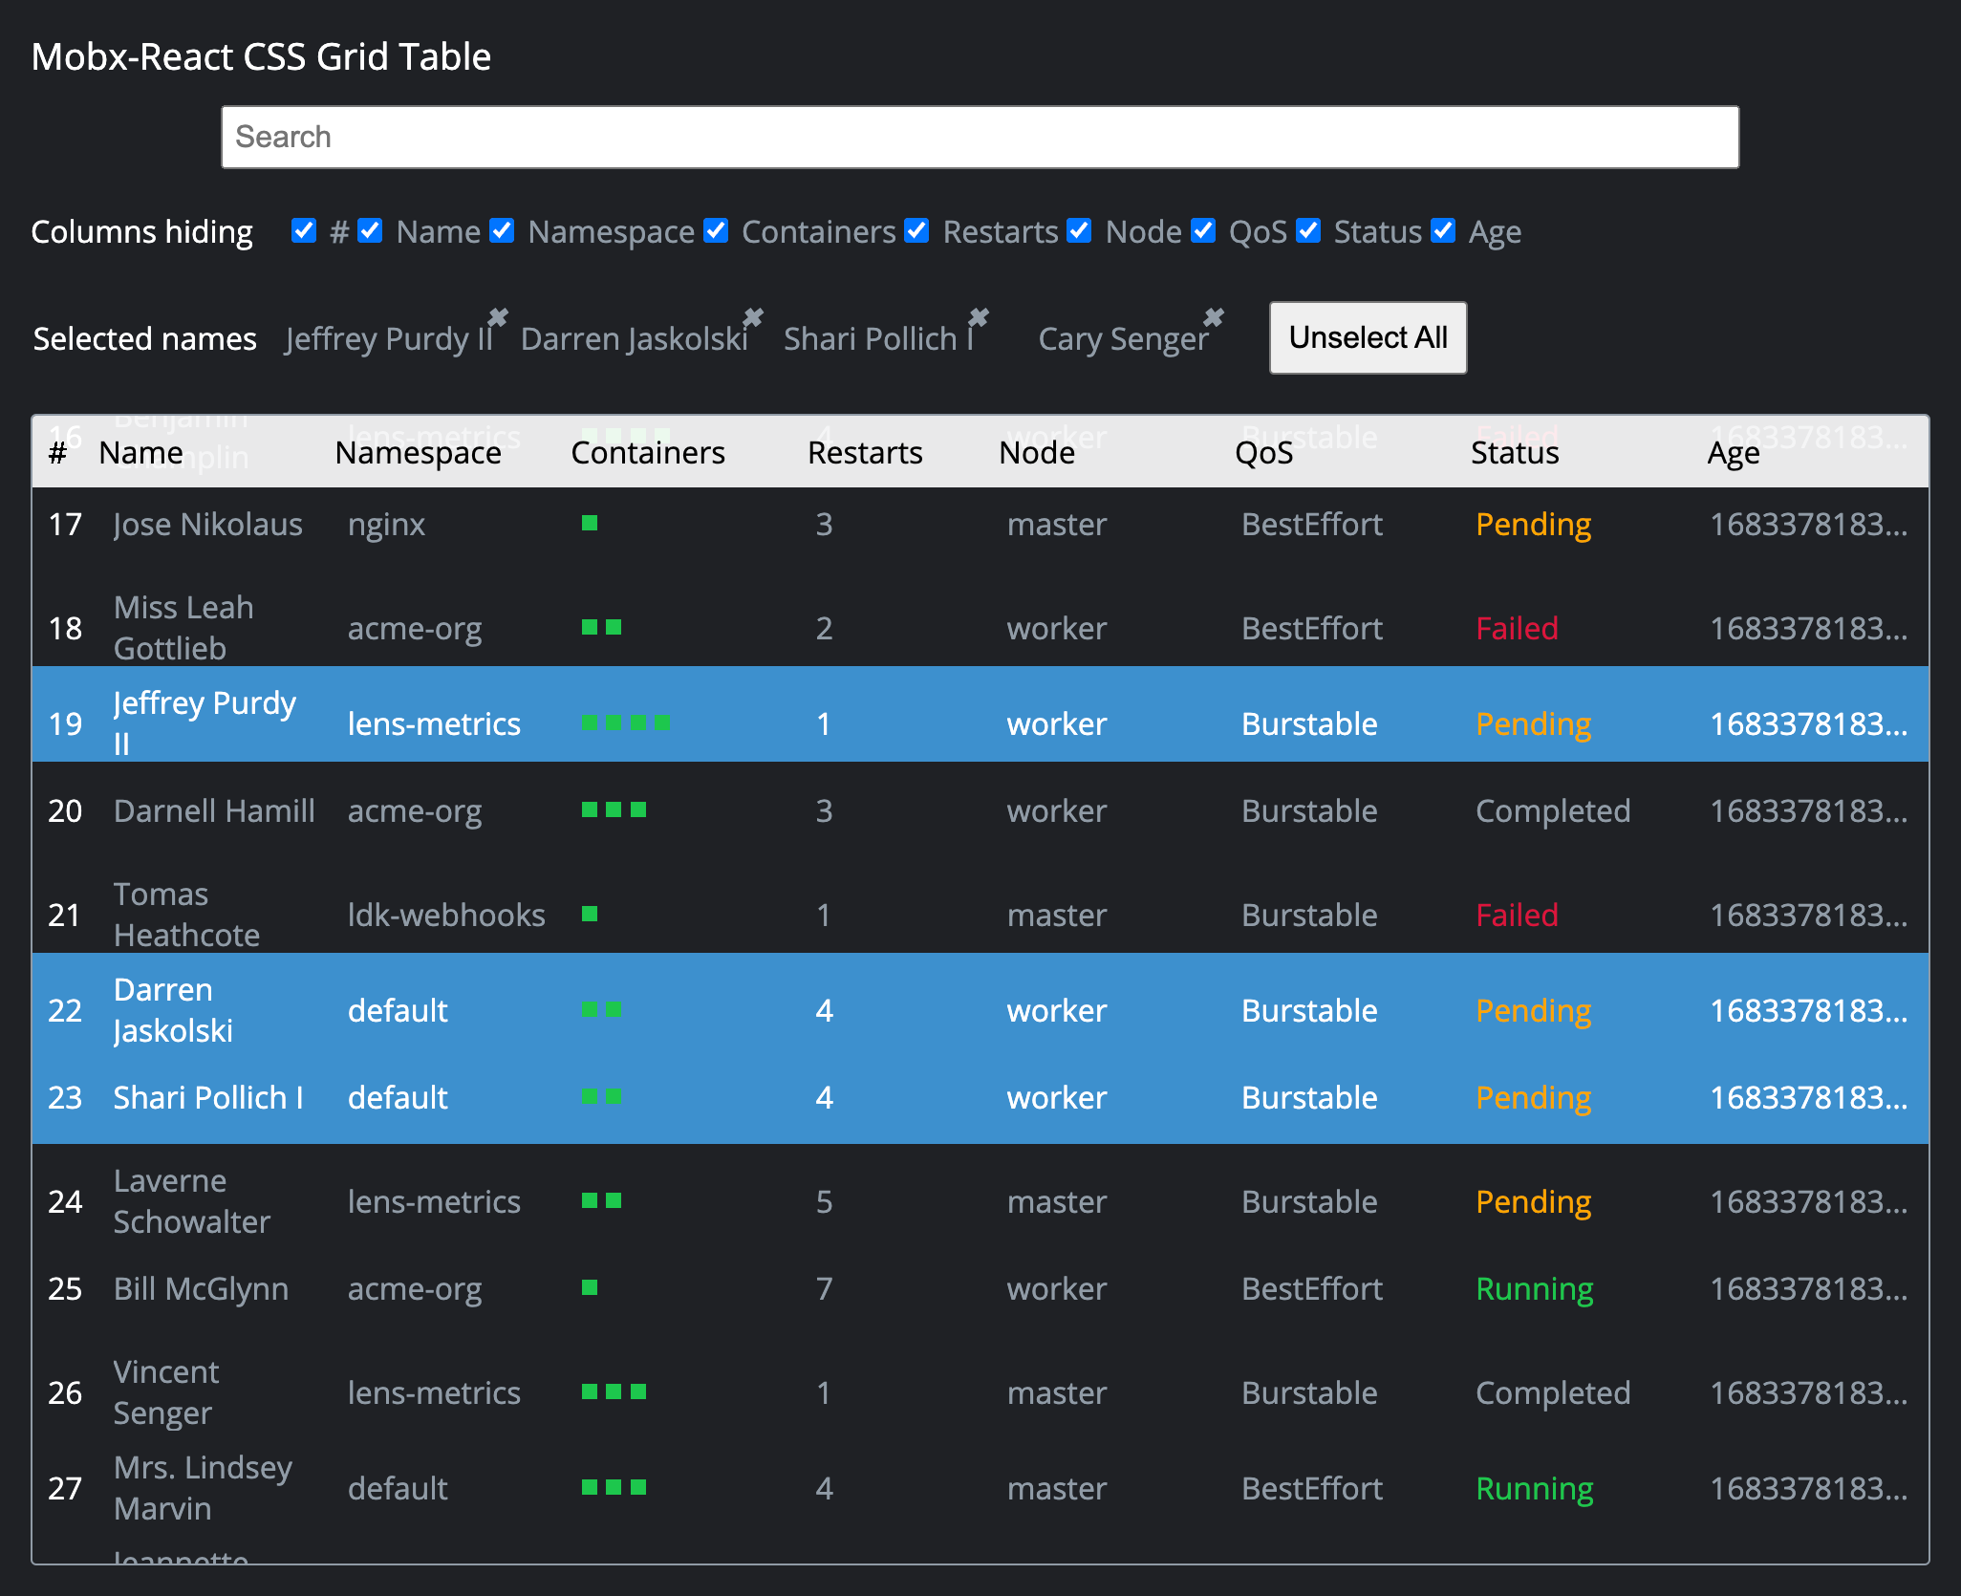Viewport: 1961px width, 1596px height.
Task: Uncheck the Restarts column checkbox
Action: [916, 230]
